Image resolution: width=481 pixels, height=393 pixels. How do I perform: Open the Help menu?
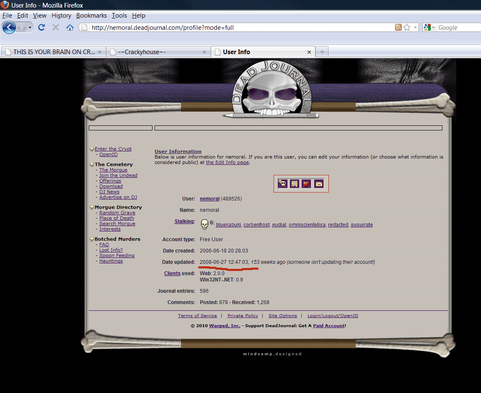139,16
